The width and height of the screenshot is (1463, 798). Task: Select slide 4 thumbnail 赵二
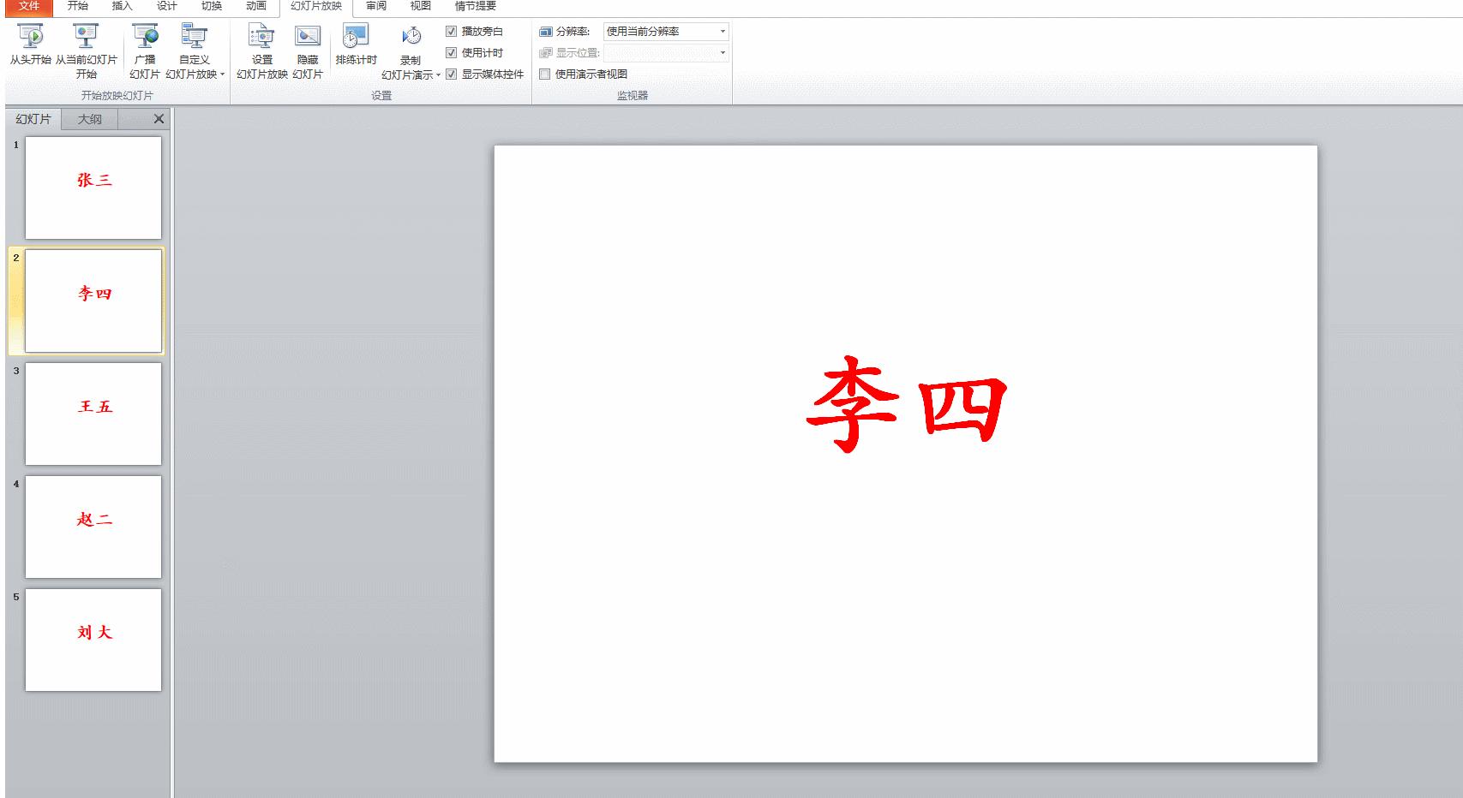93,527
